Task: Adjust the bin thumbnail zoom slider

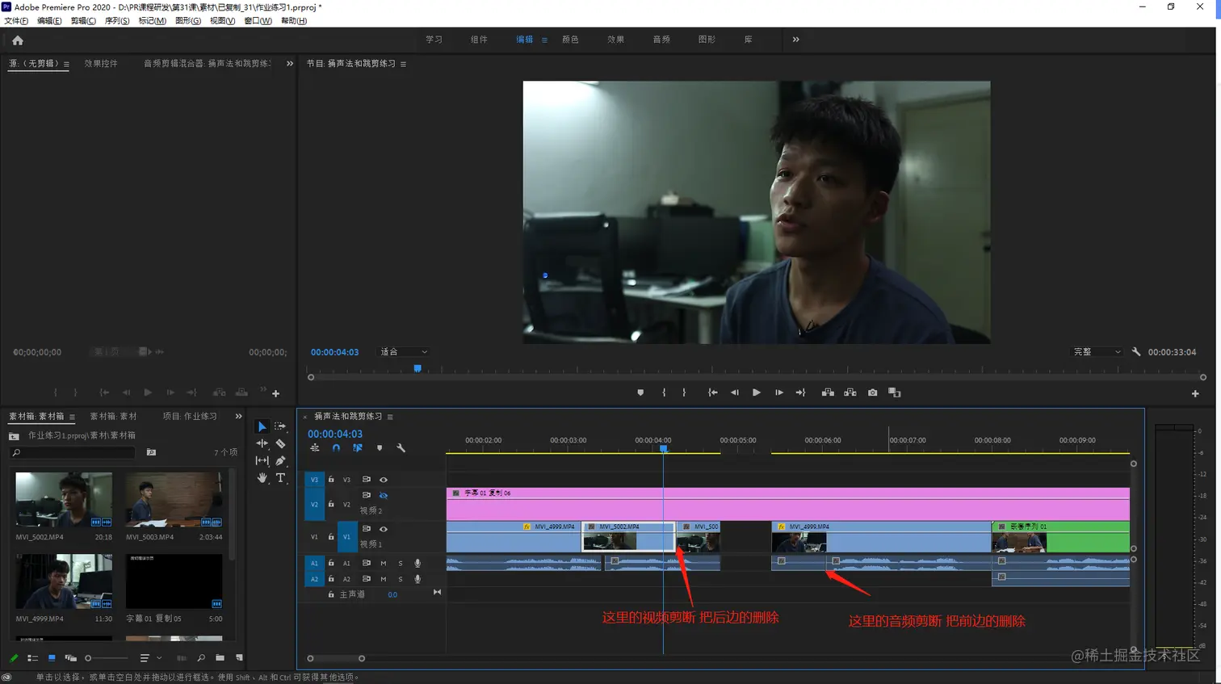Action: coord(89,658)
